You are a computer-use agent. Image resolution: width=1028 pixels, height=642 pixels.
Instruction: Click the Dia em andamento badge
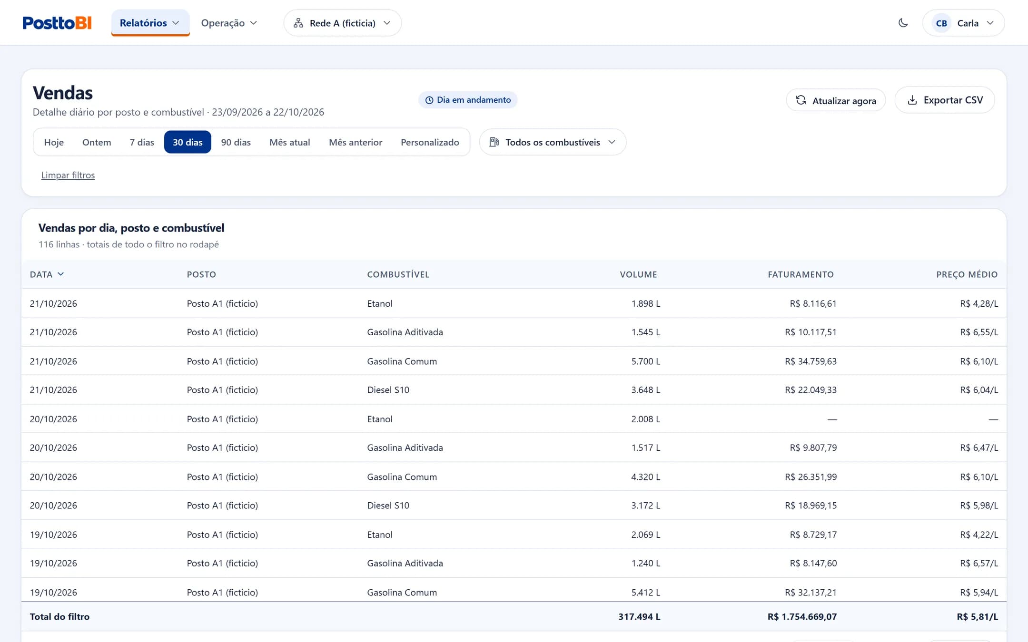[x=468, y=100]
